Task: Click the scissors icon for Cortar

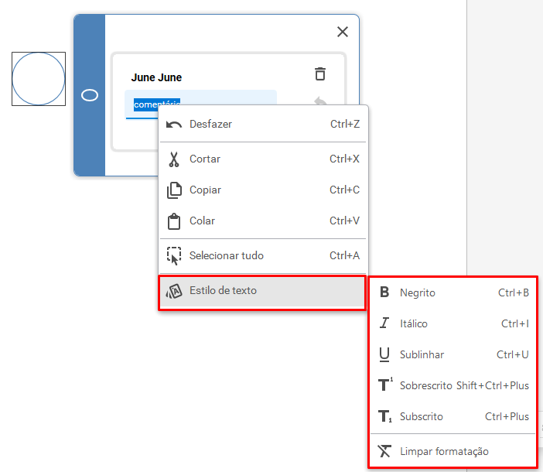Action: coord(174,159)
